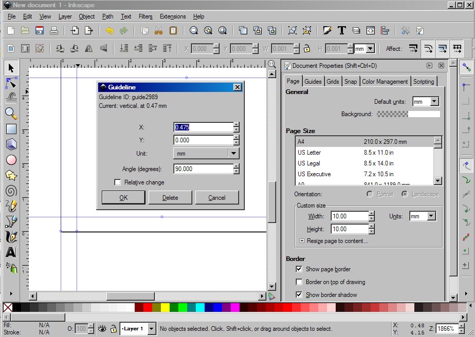The height and width of the screenshot is (337, 475).
Task: Select the Rectangle tool
Action: point(11,129)
